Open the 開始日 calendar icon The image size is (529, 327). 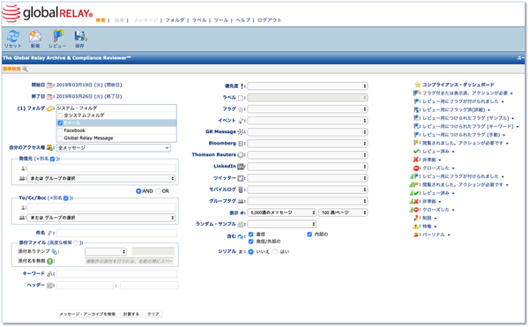click(x=49, y=85)
